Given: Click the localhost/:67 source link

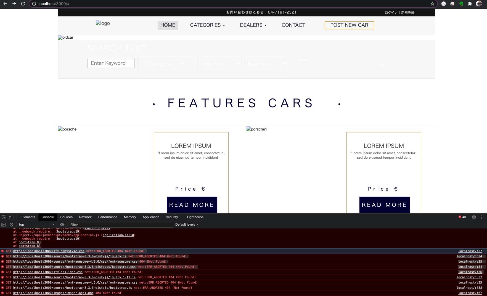Looking at the screenshot, I should coord(470,293).
